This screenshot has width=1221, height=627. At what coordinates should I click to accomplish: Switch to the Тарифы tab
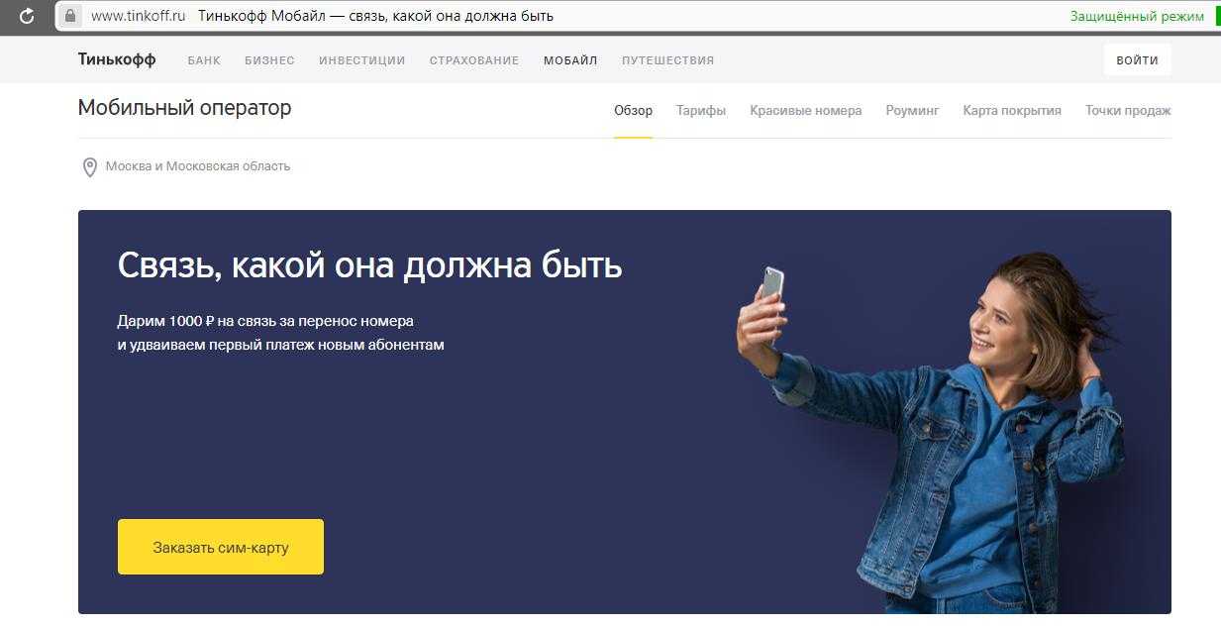701,111
